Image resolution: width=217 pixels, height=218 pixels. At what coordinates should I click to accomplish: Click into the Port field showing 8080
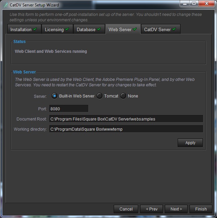point(69,109)
